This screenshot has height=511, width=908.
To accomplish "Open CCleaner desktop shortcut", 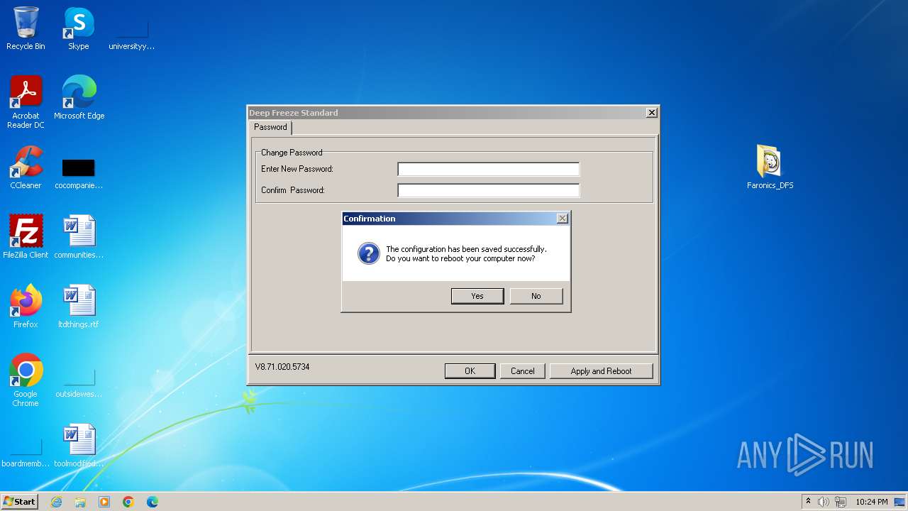I will coord(26,167).
